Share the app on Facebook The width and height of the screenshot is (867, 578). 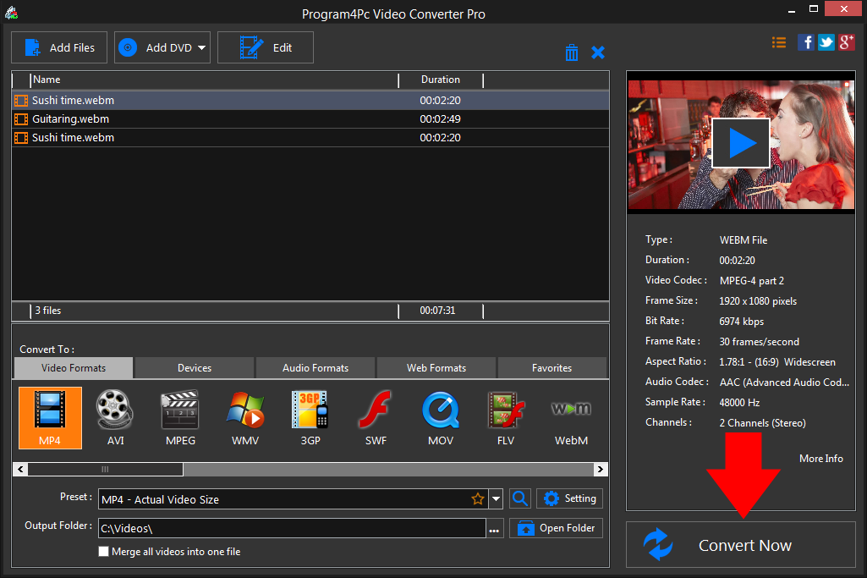pos(805,41)
